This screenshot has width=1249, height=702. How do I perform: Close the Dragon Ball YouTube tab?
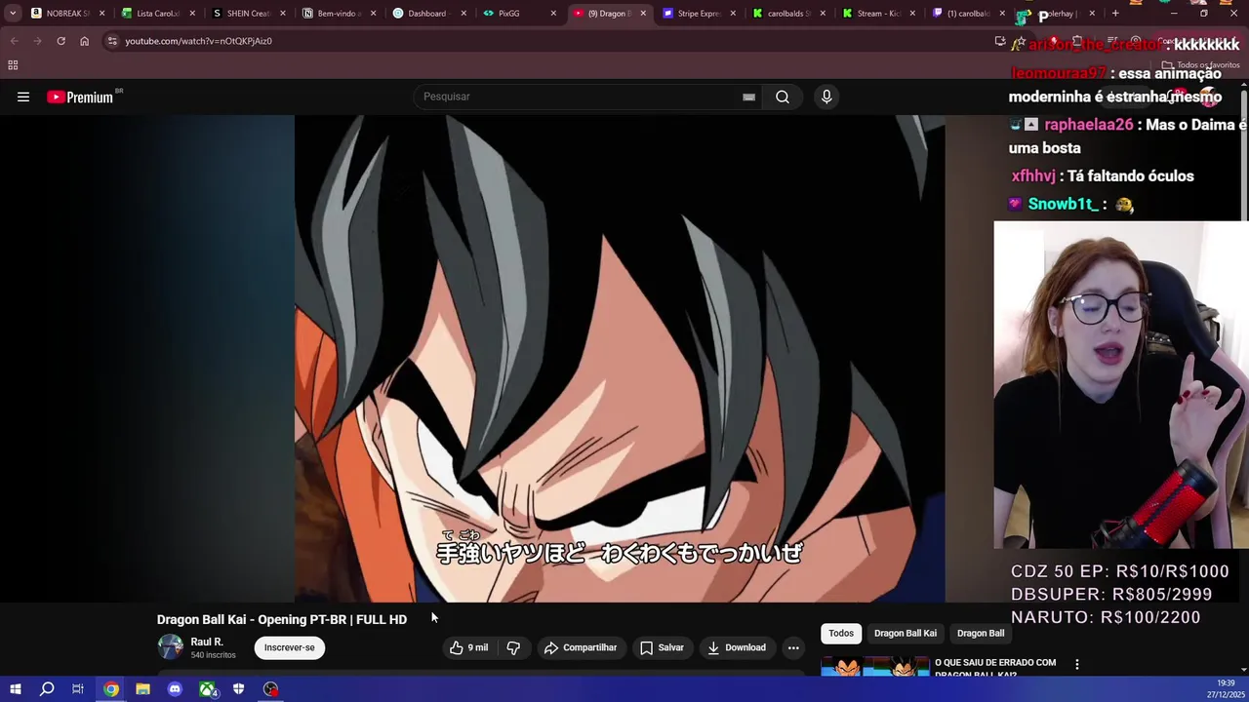643,14
